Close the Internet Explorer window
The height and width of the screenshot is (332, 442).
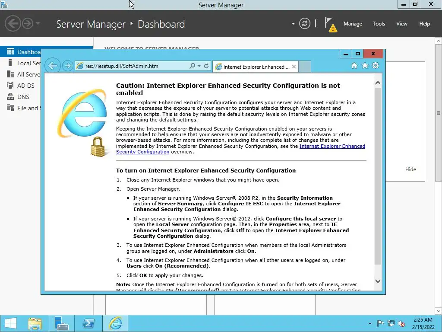point(373,54)
